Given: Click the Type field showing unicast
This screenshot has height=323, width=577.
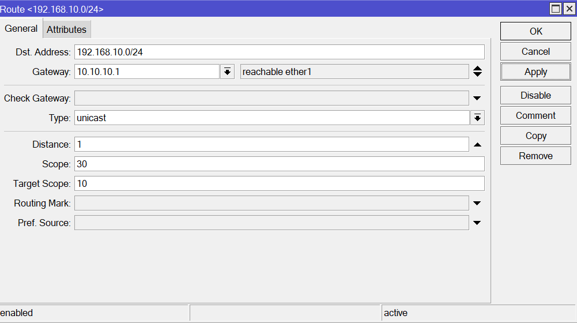Looking at the screenshot, I should tap(272, 118).
